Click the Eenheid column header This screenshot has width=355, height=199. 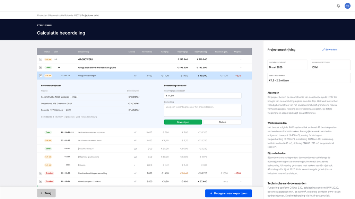(132, 52)
